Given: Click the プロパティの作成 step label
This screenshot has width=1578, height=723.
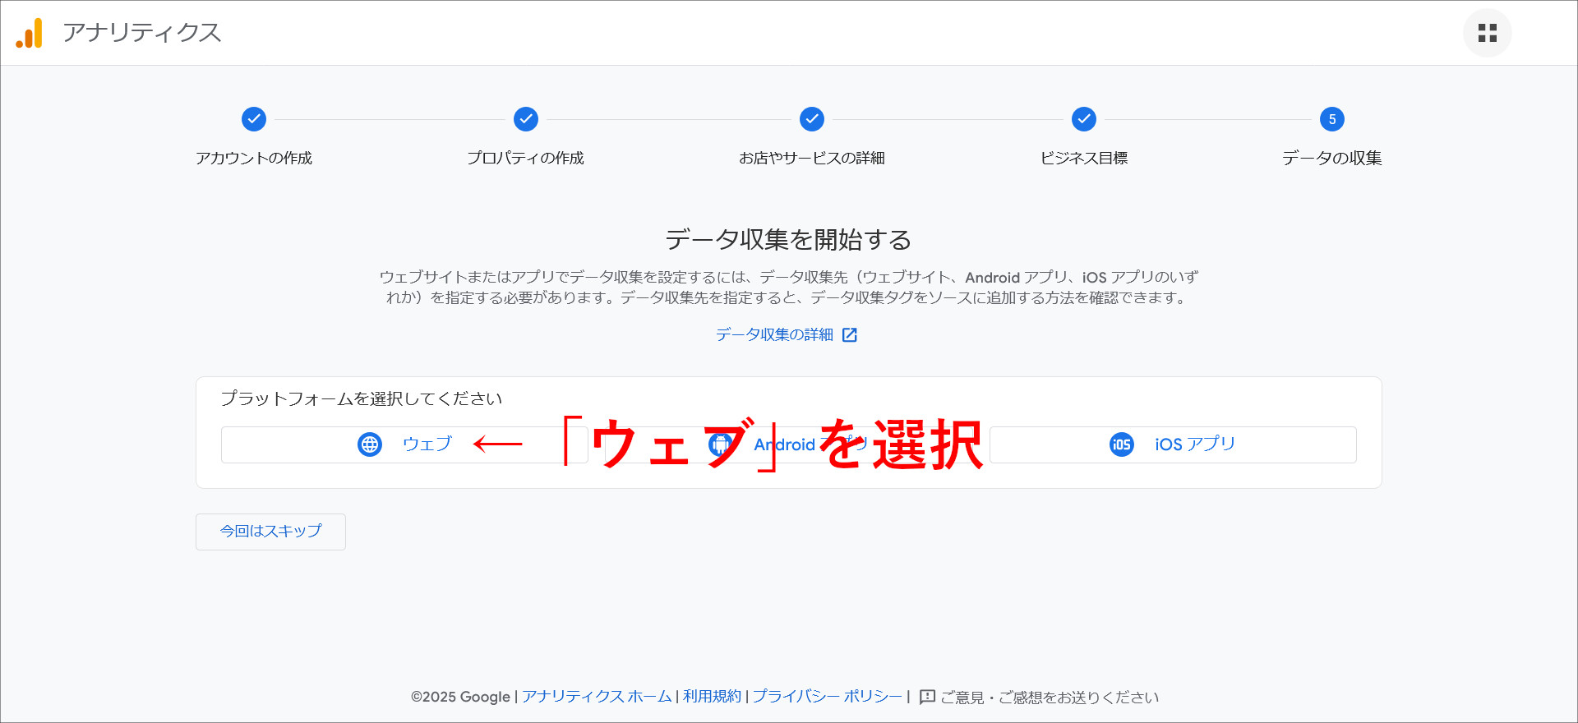Looking at the screenshot, I should pos(526,158).
